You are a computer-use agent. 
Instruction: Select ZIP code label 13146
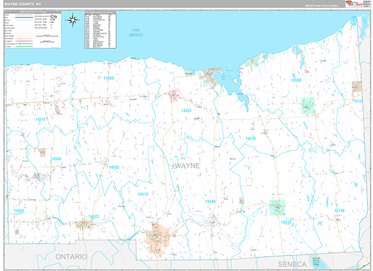[x=339, y=211]
